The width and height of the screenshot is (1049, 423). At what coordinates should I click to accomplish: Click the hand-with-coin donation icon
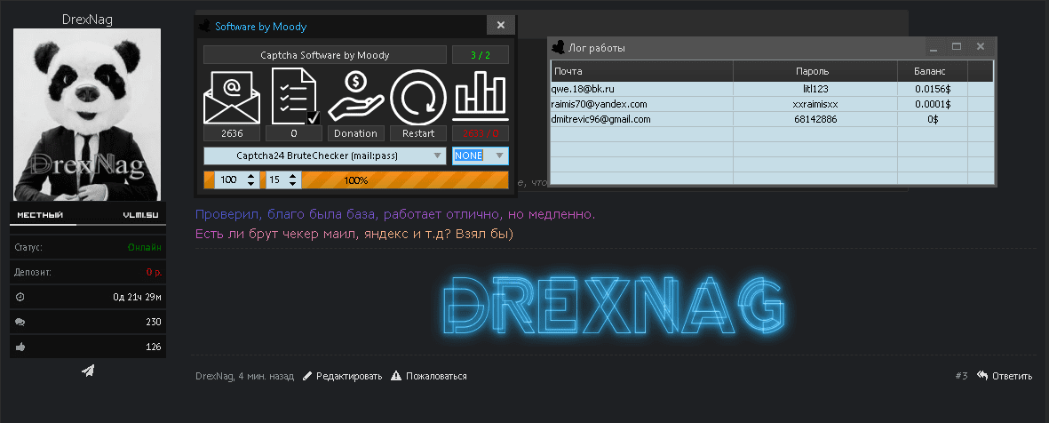tap(356, 96)
